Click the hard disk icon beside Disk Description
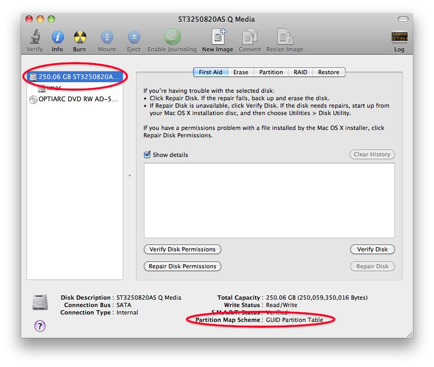 (40, 302)
